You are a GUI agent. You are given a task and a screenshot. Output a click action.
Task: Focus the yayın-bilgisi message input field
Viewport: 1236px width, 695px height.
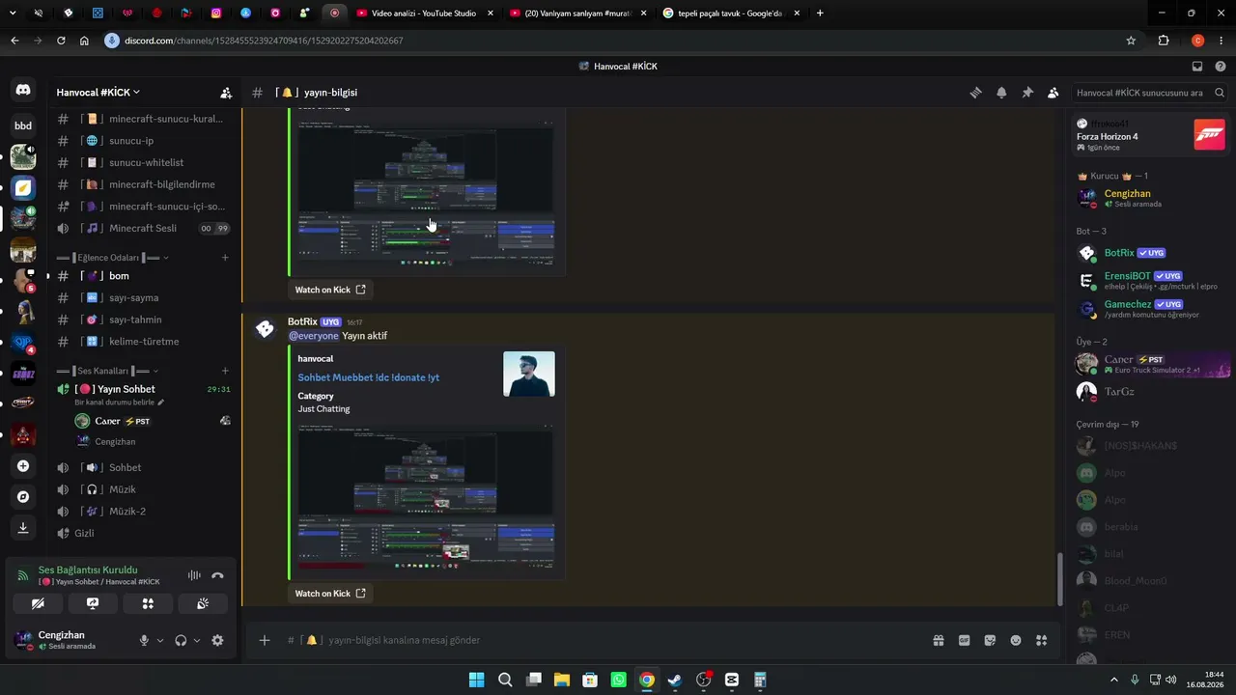(x=618, y=640)
